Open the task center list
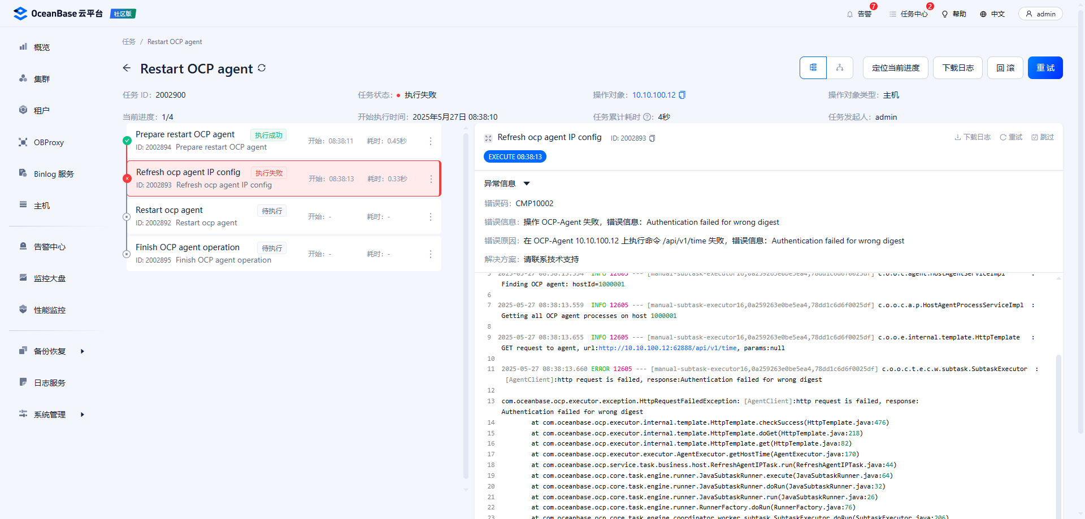This screenshot has width=1085, height=519. pyautogui.click(x=908, y=14)
